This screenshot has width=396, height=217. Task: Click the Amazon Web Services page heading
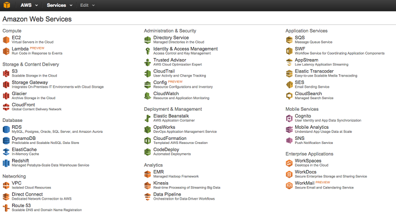[x=37, y=19]
